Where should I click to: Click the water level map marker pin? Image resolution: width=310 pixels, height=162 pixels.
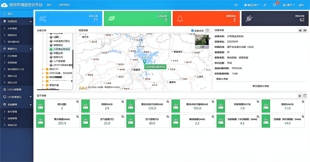pyautogui.click(x=145, y=61)
